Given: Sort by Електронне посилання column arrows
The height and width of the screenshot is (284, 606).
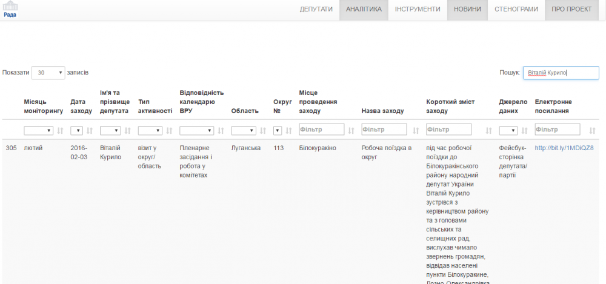Looking at the screenshot, I should pos(592,130).
